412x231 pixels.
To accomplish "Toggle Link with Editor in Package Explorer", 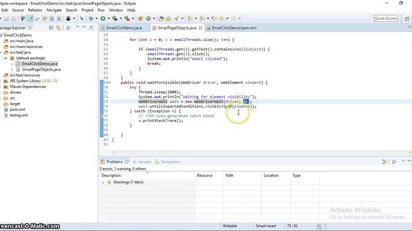I will [x=59, y=28].
